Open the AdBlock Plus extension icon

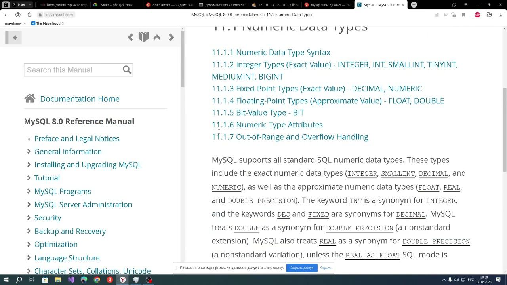[477, 15]
